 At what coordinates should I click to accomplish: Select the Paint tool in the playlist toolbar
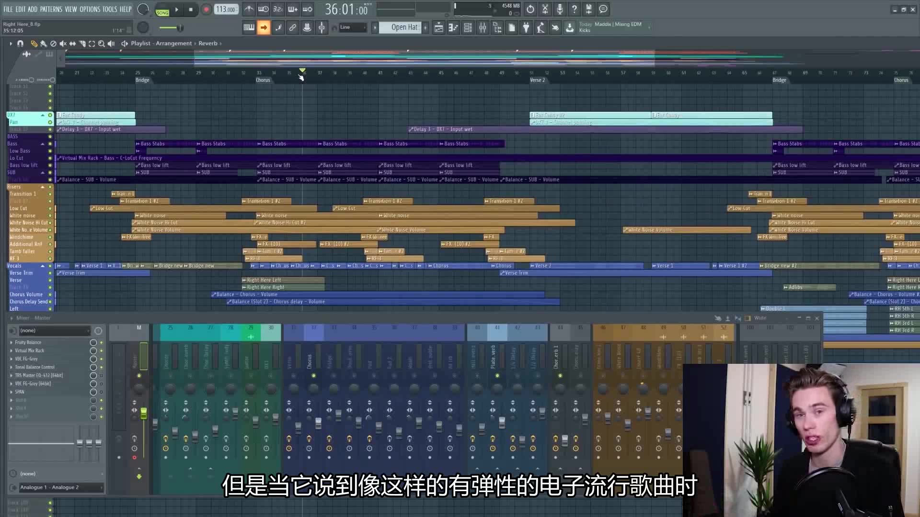(43, 43)
